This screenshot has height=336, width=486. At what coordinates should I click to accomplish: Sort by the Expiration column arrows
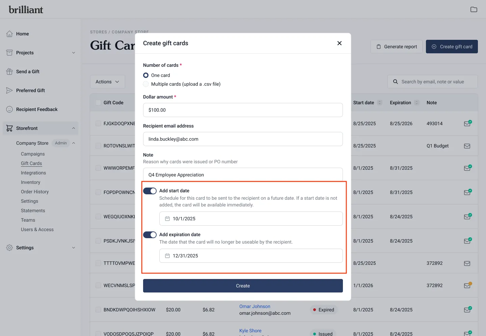(x=417, y=103)
